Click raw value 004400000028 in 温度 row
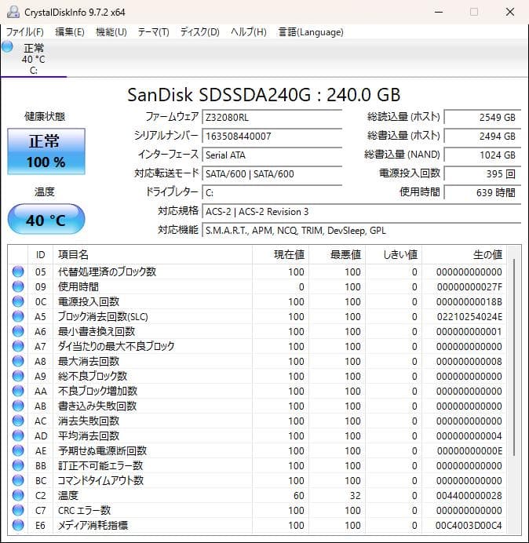The height and width of the screenshot is (543, 529). click(x=469, y=496)
